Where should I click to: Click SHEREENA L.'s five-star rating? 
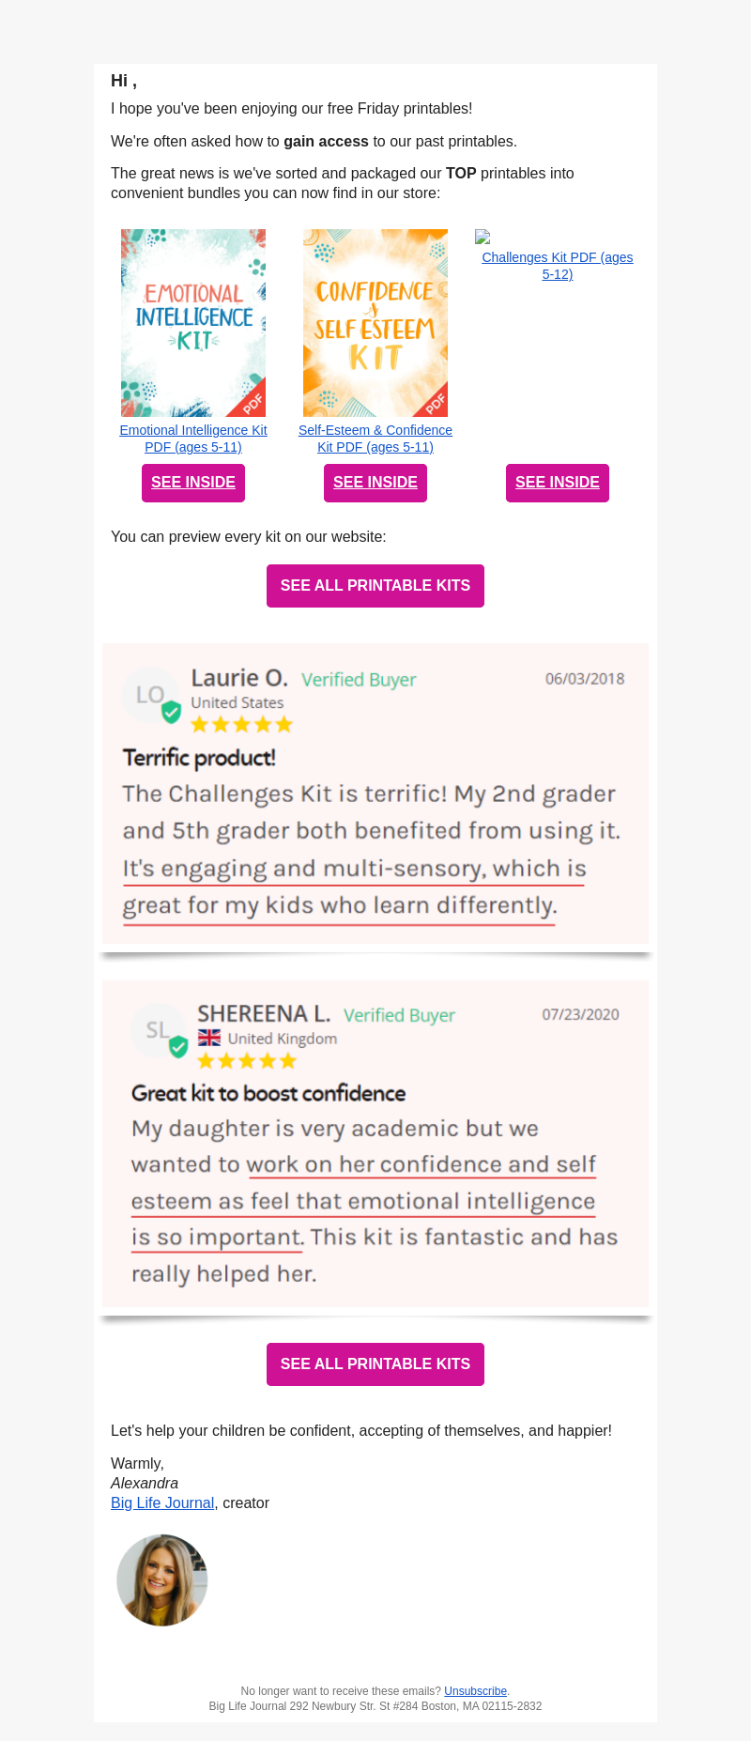click(247, 1060)
